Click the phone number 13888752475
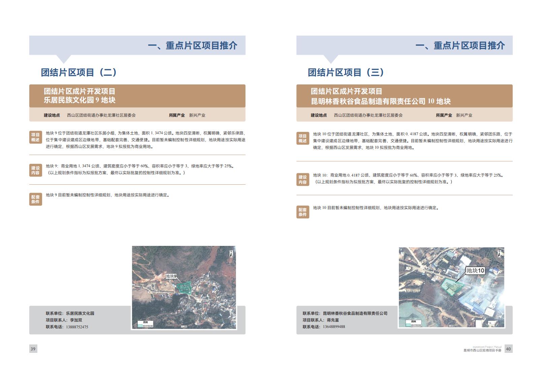 (x=77, y=327)
